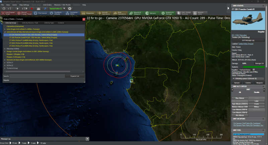Expand the Omega-Cartel airfield group
Image resolution: width=268 pixels, height=145 pixels.
point(5,51)
